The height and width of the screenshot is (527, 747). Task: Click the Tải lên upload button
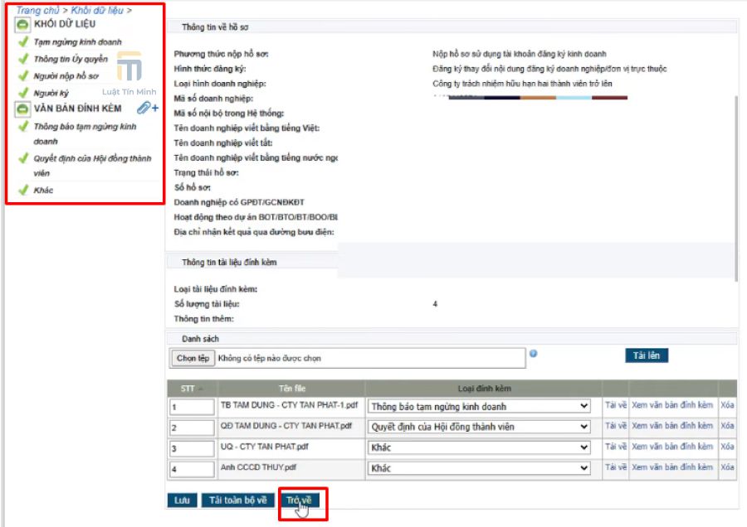coord(646,355)
